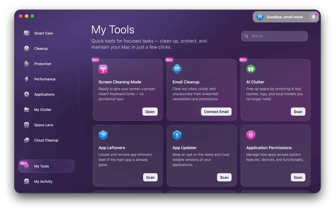
Task: Focus the Search tools field
Action: tap(274, 36)
